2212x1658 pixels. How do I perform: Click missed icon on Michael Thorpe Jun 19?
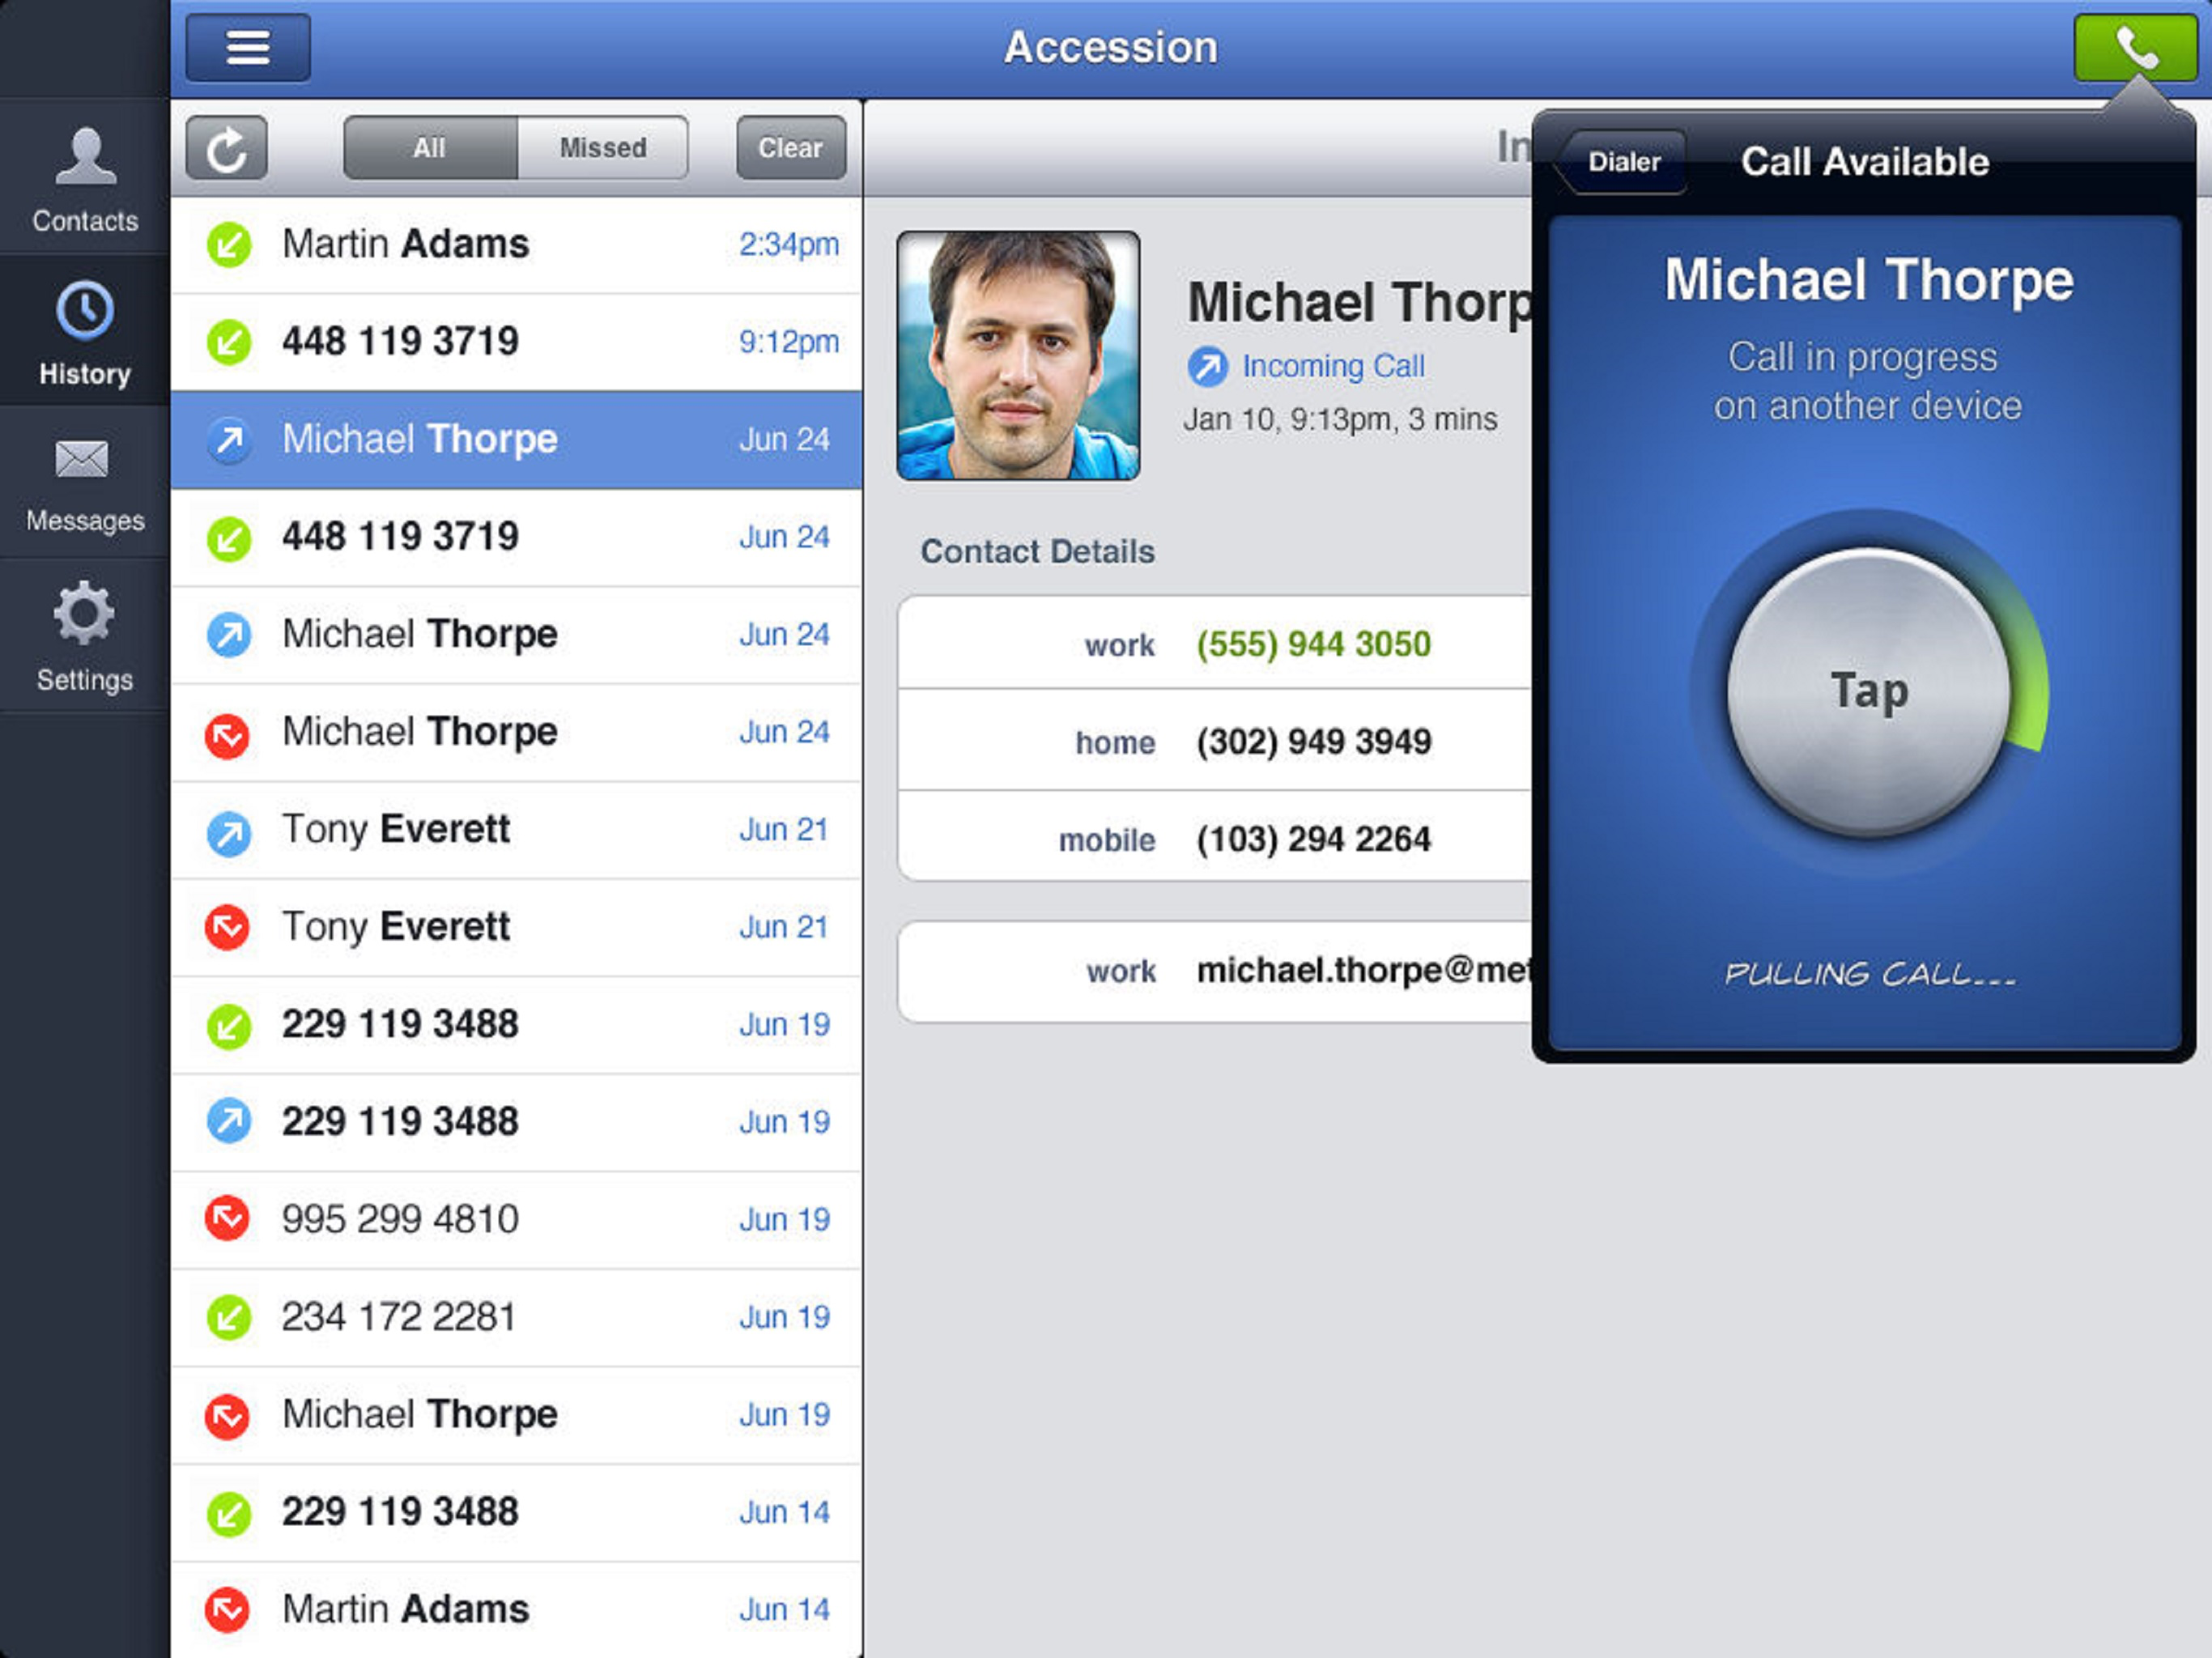pos(228,1415)
